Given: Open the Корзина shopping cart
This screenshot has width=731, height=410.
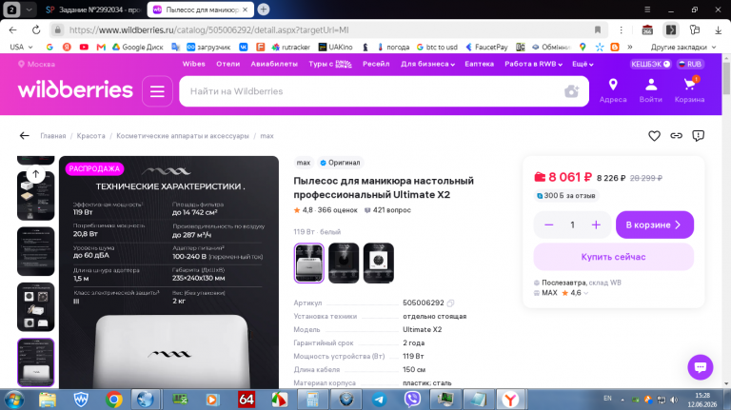Looking at the screenshot, I should [689, 90].
